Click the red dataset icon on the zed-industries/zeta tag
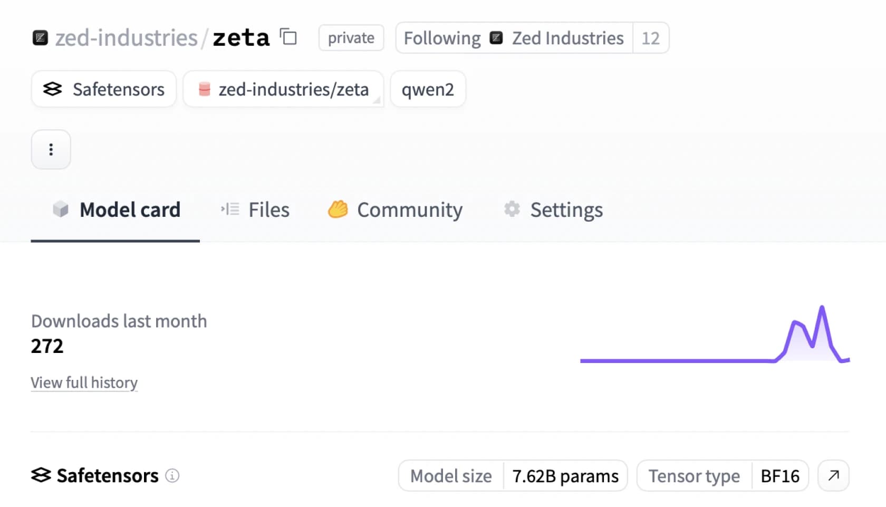Screen dimensions: 886x507 [205, 89]
